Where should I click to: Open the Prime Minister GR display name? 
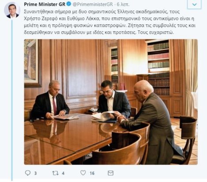coord(45,4)
